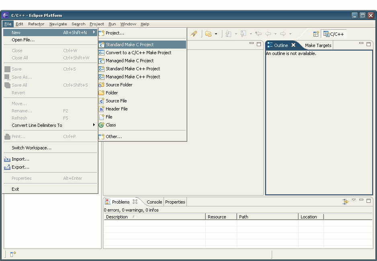Select File entry in New submenu
377x261 pixels.
pyautogui.click(x=142, y=117)
